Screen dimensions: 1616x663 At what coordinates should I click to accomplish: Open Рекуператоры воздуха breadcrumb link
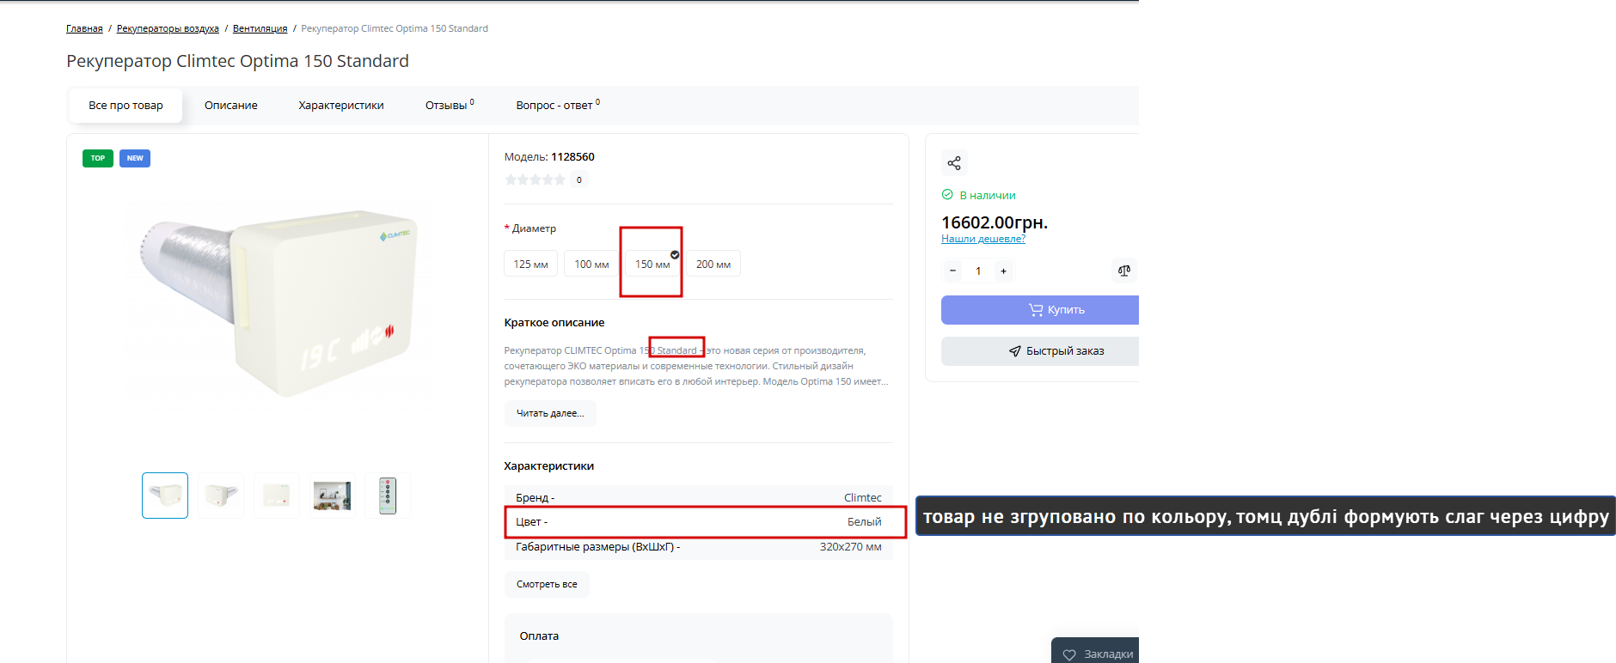tap(168, 28)
